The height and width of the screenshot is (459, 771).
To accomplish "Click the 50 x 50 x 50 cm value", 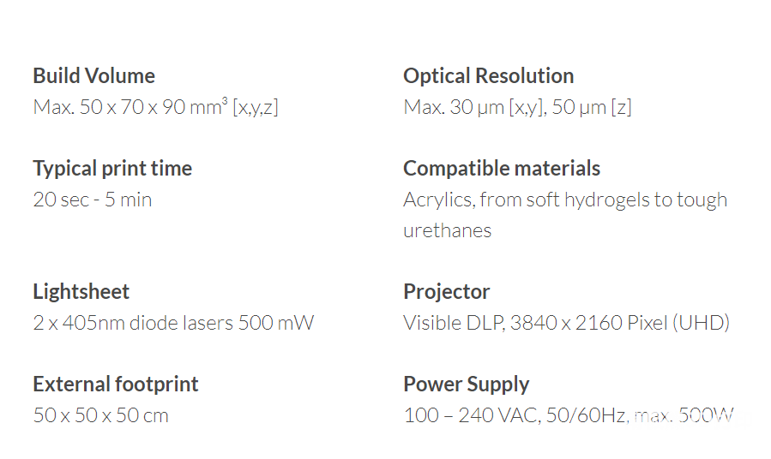I will [x=101, y=415].
